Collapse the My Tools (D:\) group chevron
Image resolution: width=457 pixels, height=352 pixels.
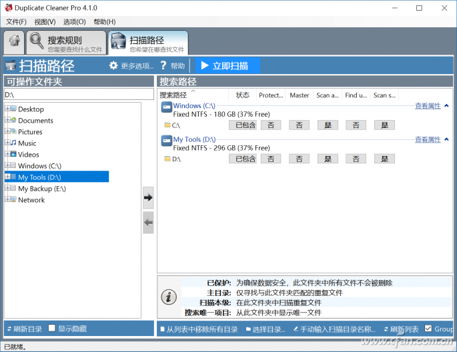pos(446,139)
